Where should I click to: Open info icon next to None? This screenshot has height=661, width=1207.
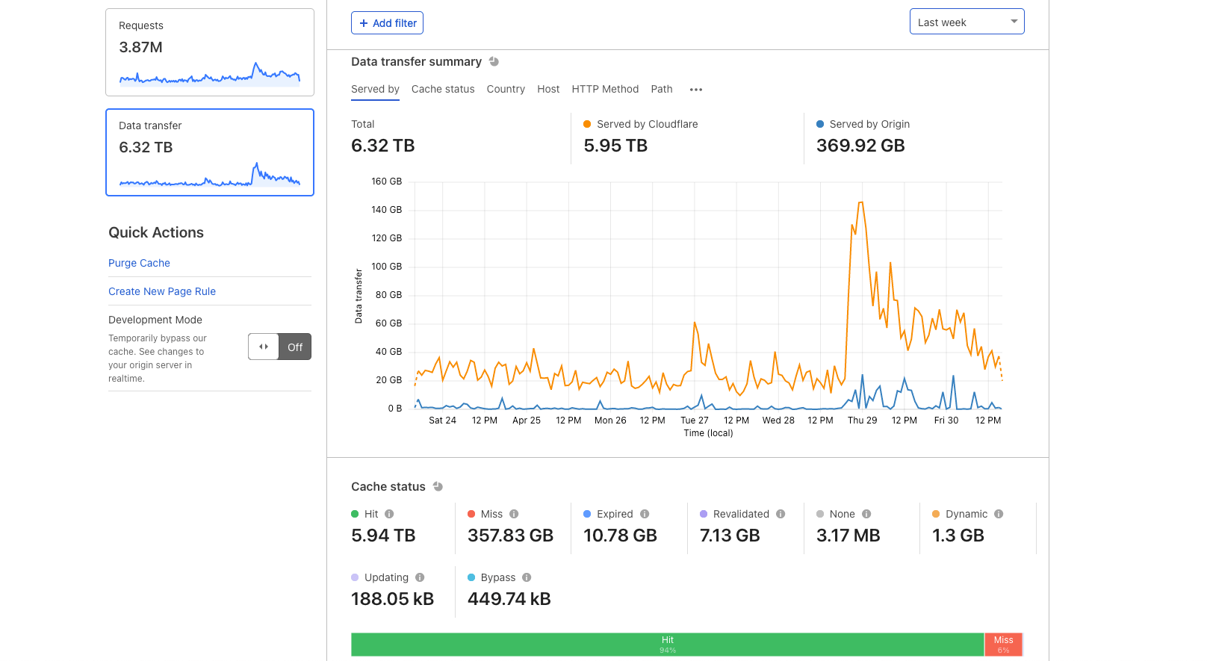click(x=866, y=514)
